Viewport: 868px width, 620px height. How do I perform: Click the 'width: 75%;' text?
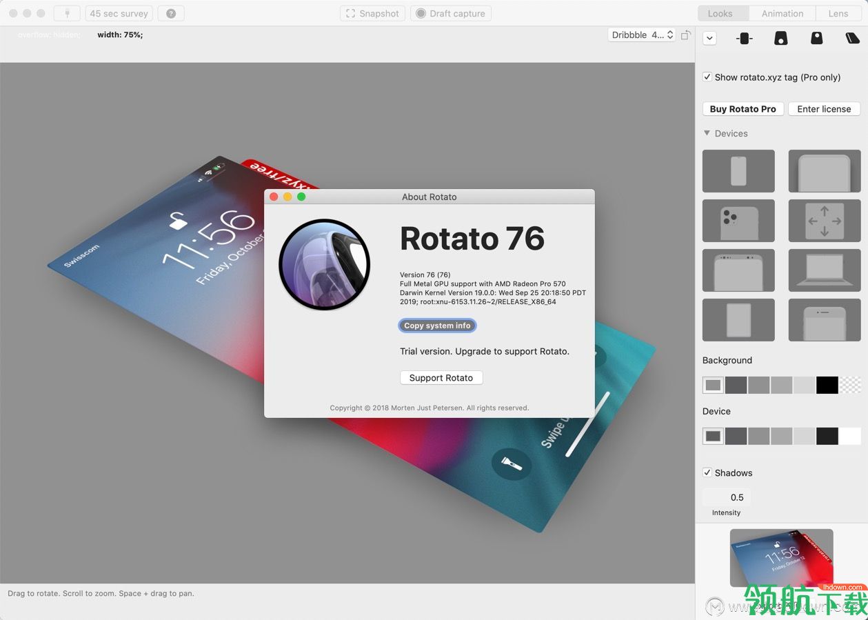tap(120, 34)
